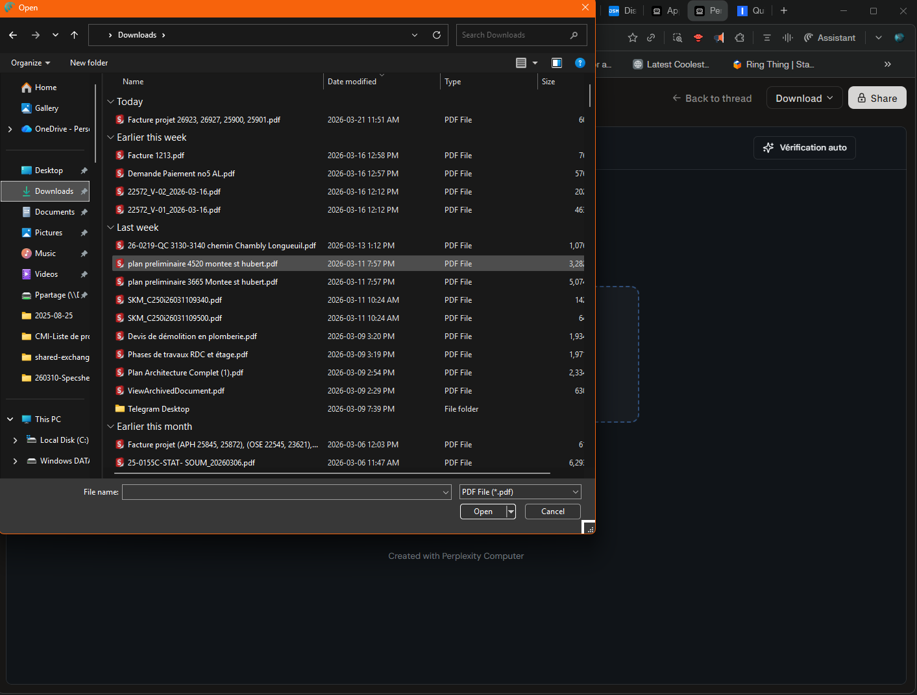
Task: Open a new browser tab
Action: click(784, 10)
